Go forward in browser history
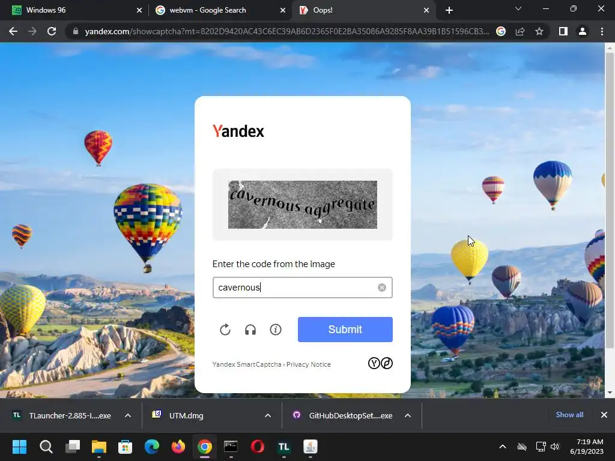This screenshot has height=461, width=615. (32, 31)
